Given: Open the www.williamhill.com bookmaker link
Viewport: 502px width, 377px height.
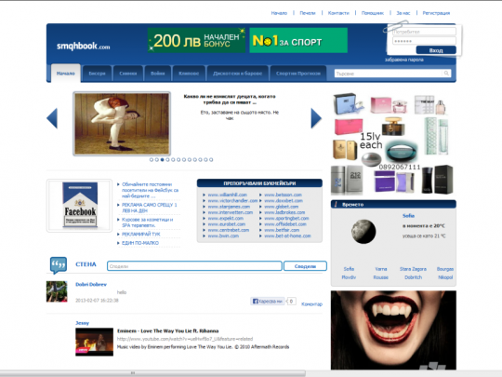Looking at the screenshot, I should click(228, 195).
